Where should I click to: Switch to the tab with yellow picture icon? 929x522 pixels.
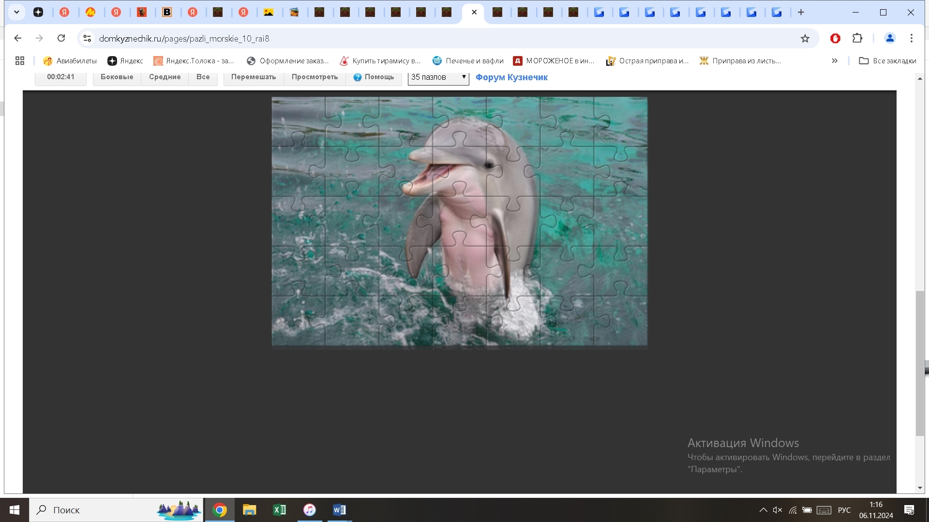tap(269, 12)
